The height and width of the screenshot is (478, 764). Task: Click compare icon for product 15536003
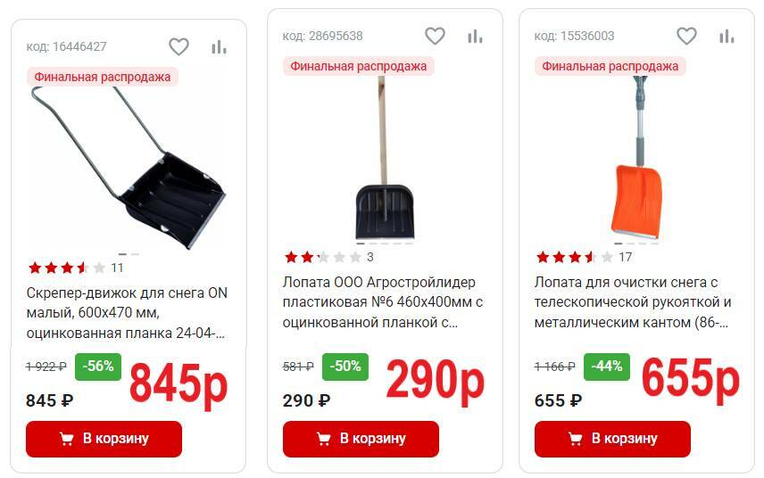pos(727,36)
